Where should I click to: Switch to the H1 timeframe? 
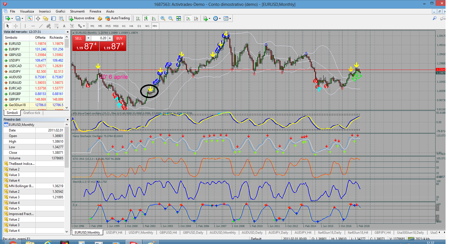(x=124, y=26)
